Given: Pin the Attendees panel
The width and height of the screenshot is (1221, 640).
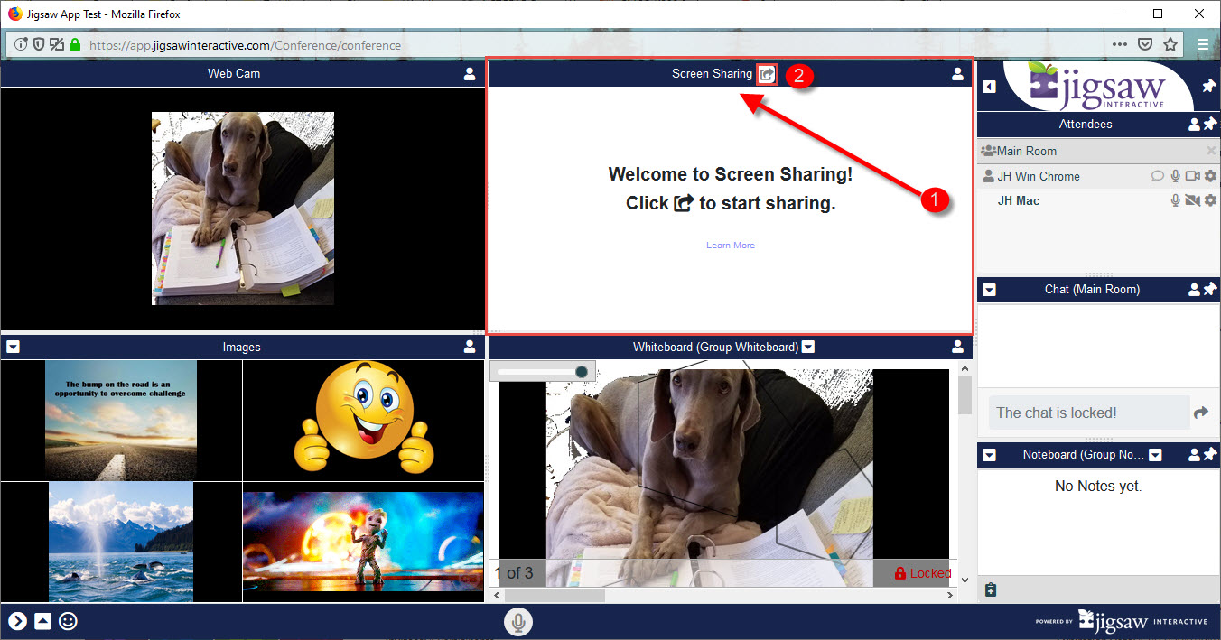Looking at the screenshot, I should 1210,125.
